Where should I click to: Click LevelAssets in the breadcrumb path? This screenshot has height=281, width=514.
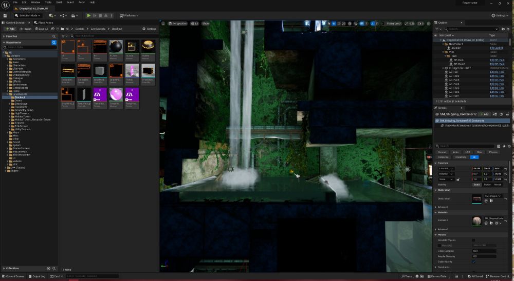pos(98,29)
